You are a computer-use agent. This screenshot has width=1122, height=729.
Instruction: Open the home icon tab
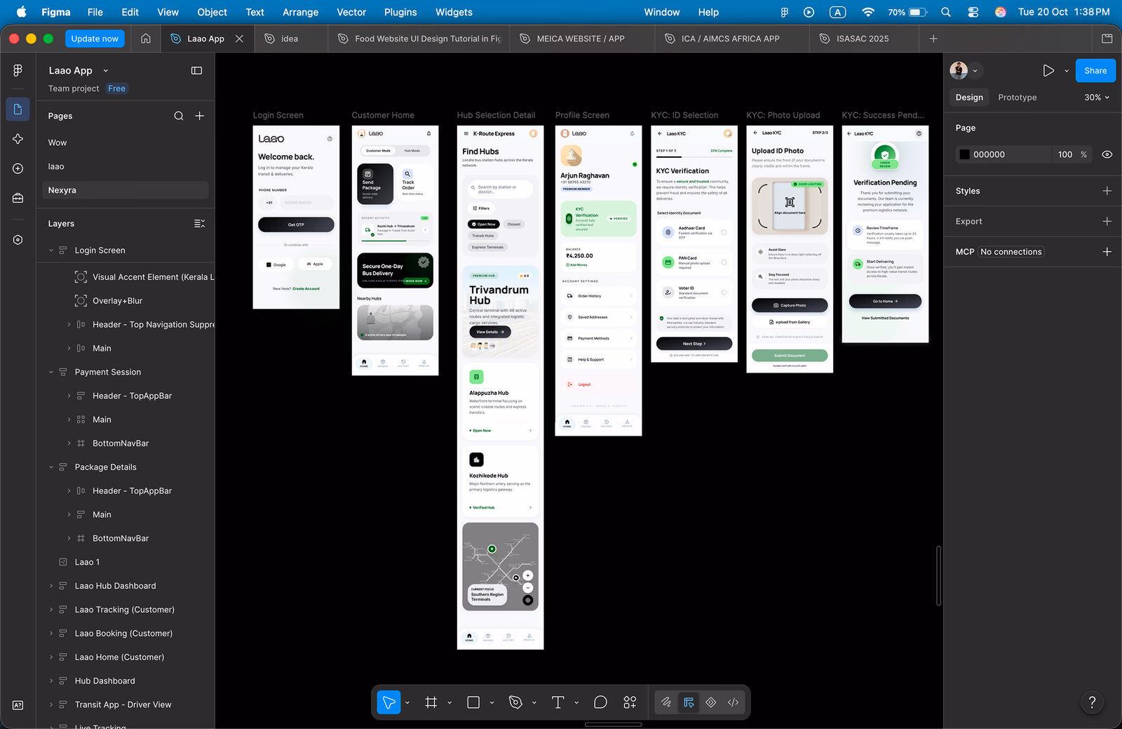(146, 39)
